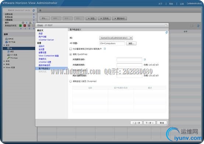Click the 帮助 help link at top
Screen dimensions: 204x144
point(171,4)
